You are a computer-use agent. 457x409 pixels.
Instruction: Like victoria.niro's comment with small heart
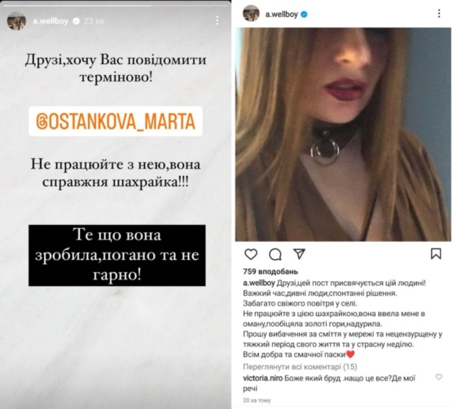[x=438, y=376]
